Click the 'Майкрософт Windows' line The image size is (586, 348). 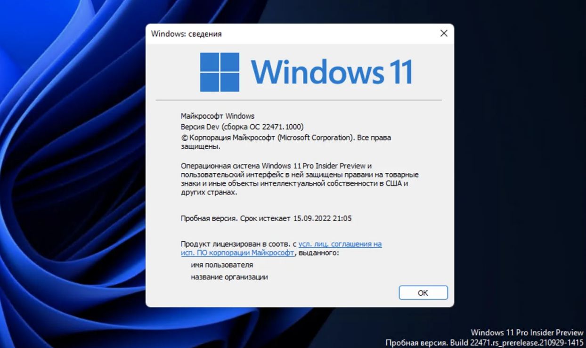tap(218, 116)
